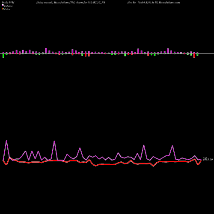
Task: Click the '1035.00' price value label
Action: (x=208, y=160)
